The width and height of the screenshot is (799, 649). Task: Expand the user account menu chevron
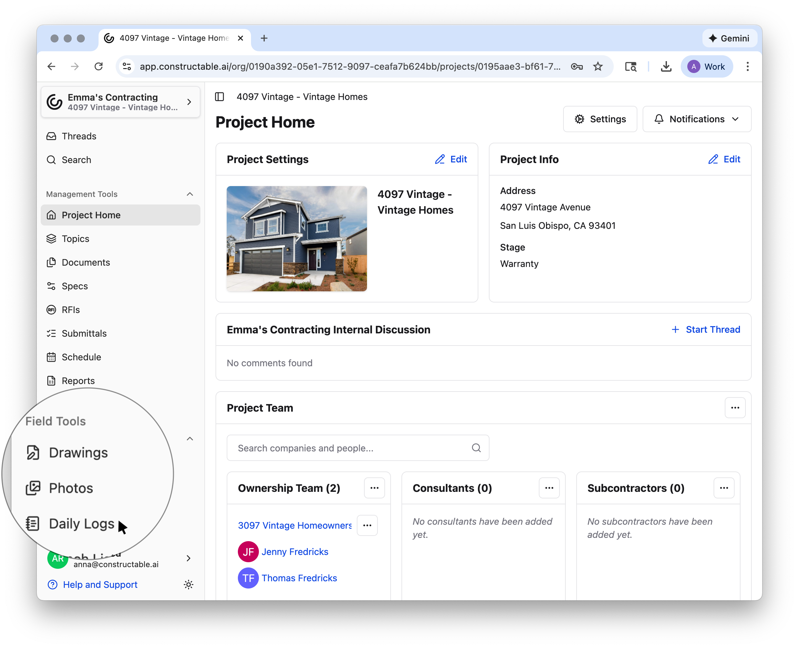tap(189, 558)
